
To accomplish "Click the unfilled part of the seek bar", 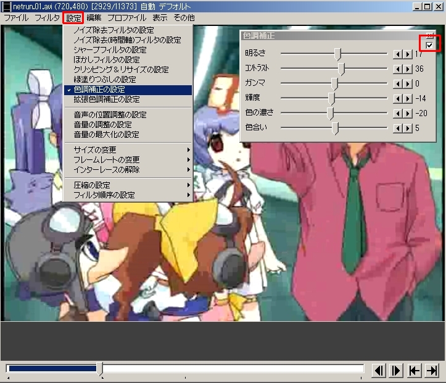I will tap(233, 369).
